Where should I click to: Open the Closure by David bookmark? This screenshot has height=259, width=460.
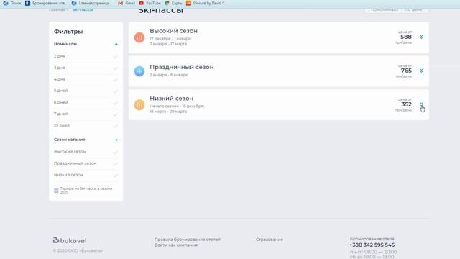pyautogui.click(x=207, y=3)
